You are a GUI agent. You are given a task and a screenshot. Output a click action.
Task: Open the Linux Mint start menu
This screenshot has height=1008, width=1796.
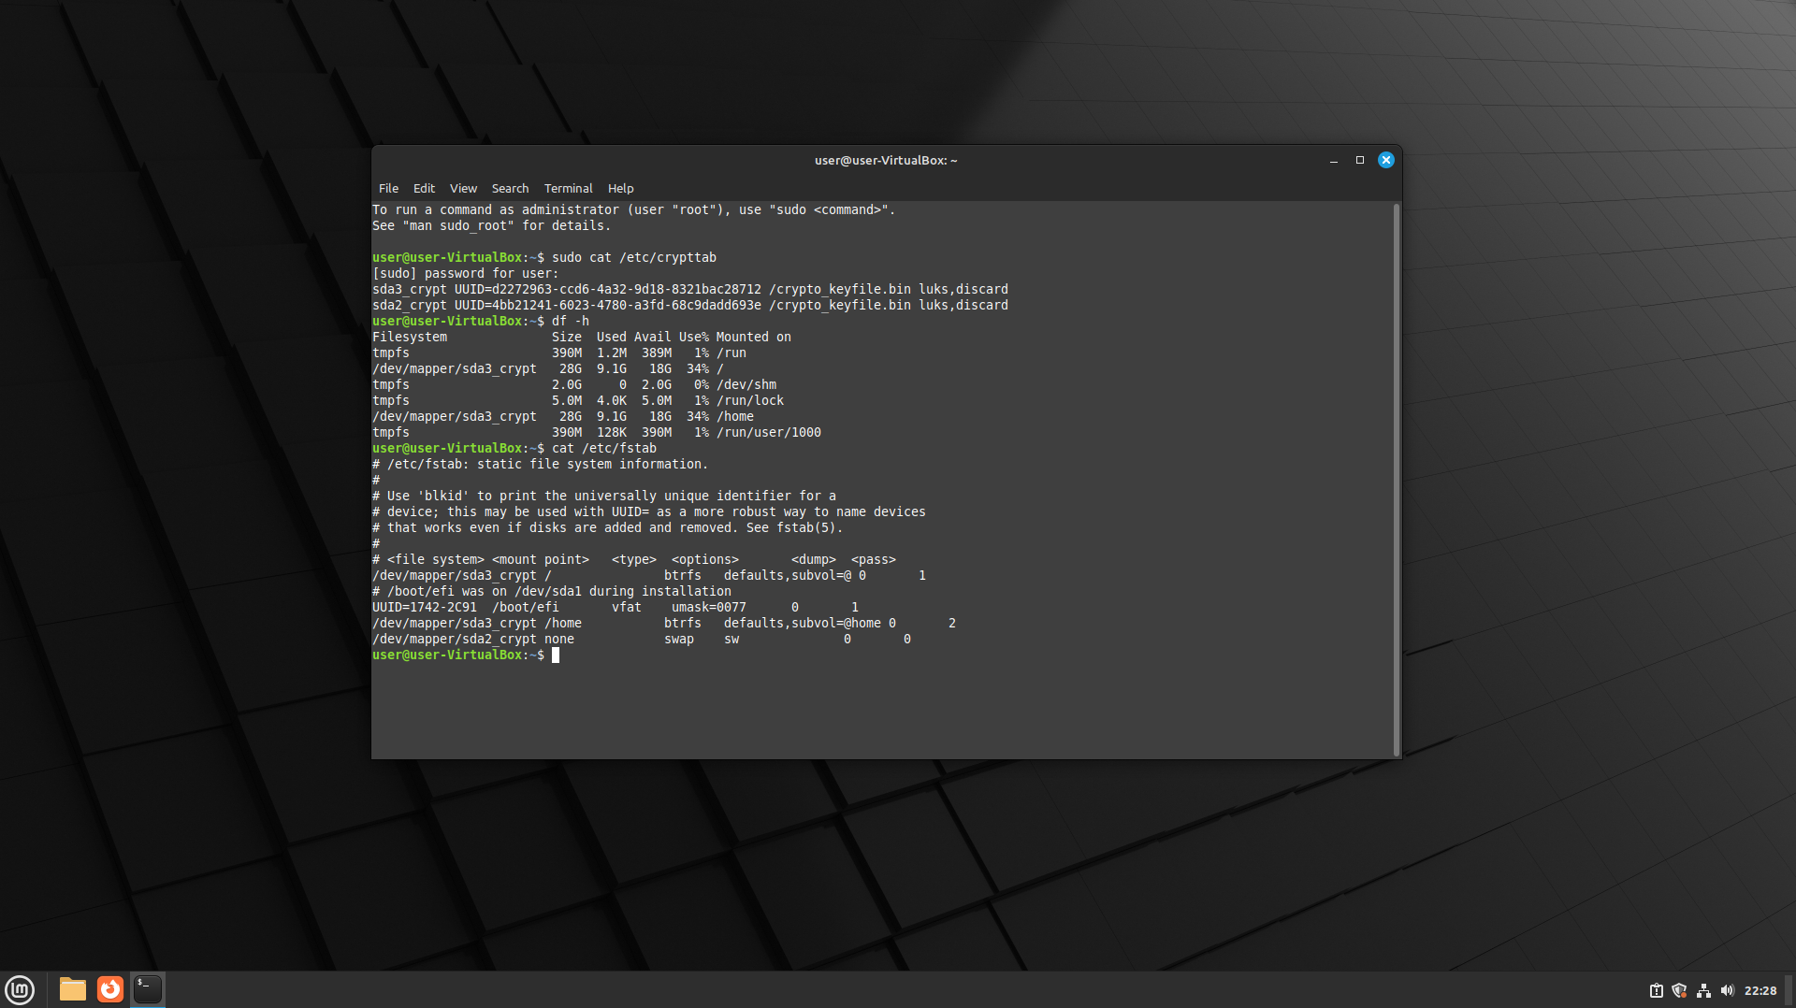20,989
